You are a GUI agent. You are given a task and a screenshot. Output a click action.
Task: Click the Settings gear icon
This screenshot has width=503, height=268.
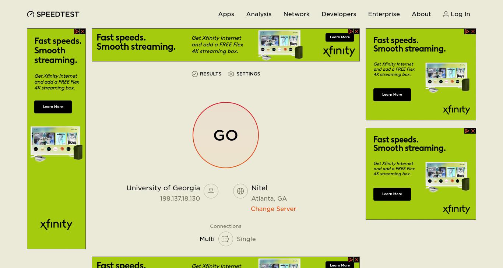coord(231,74)
